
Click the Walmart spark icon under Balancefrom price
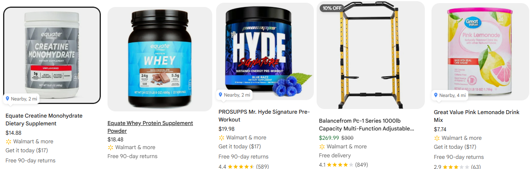point(322,147)
